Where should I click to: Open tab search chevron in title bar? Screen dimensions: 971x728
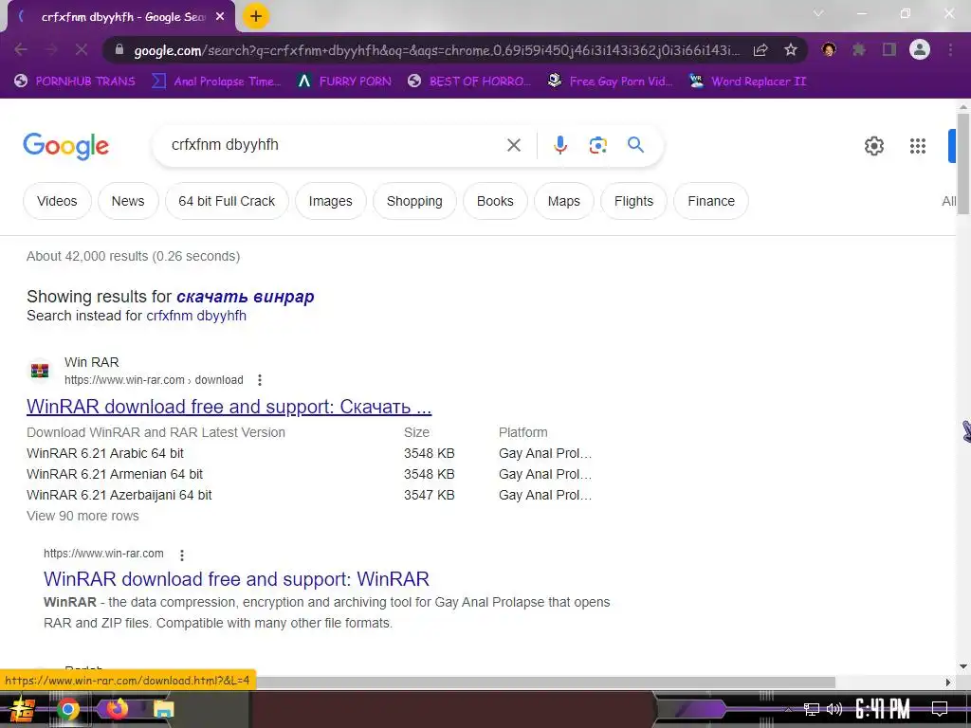(818, 13)
